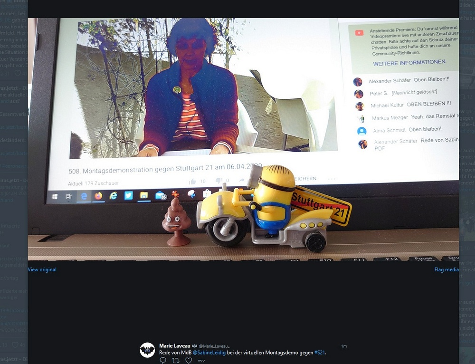475x364 pixels.
Task: Click the Stuttgart 21 sign in the photo
Action: coord(321,206)
